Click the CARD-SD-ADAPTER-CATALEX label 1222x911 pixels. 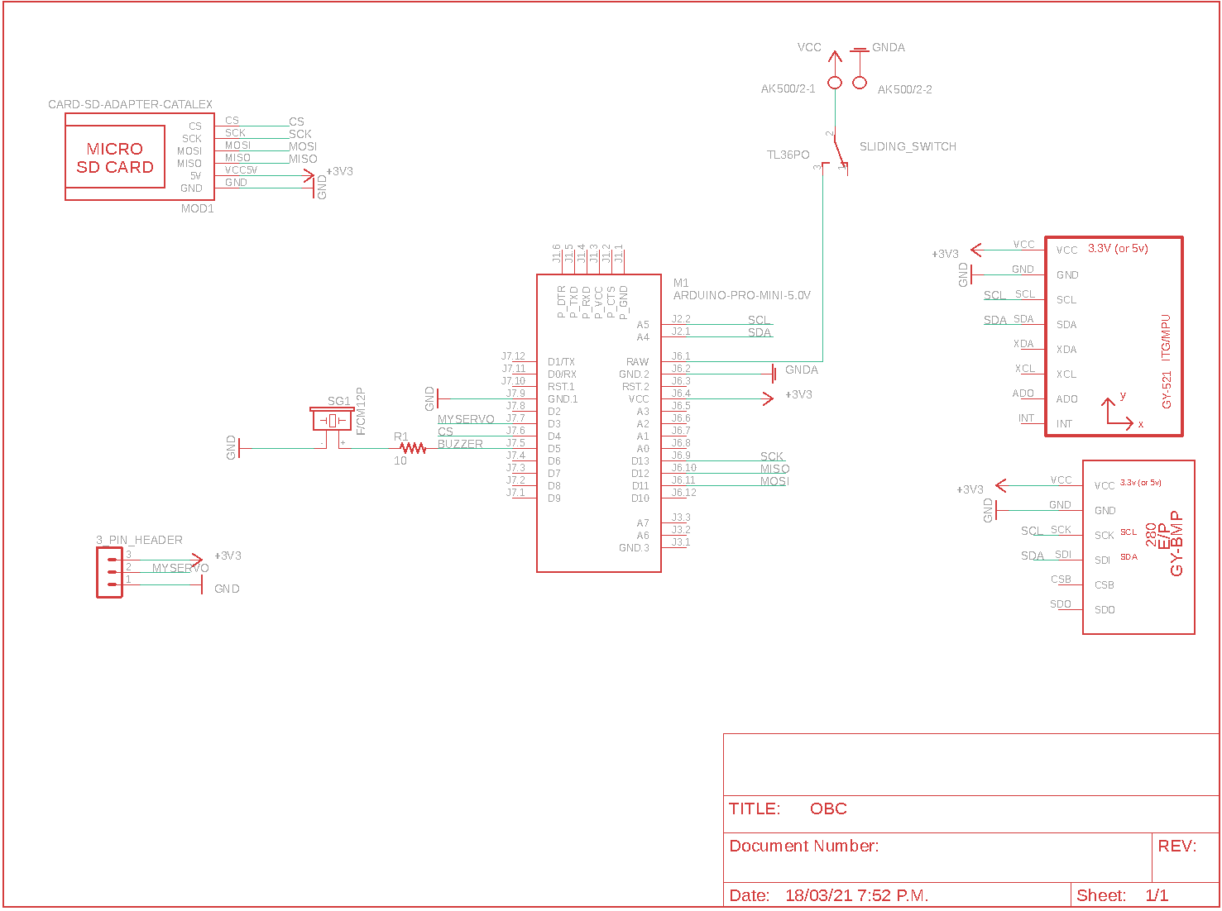tap(130, 104)
